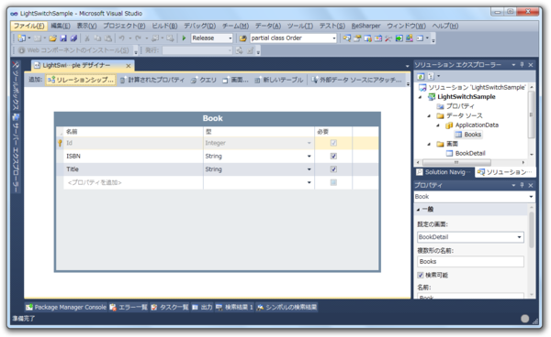Click the Id primary key icon
Viewport: 551px width, 337px height.
pyautogui.click(x=60, y=143)
